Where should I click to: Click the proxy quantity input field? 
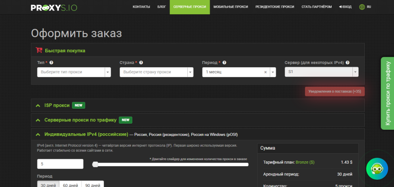60,164
